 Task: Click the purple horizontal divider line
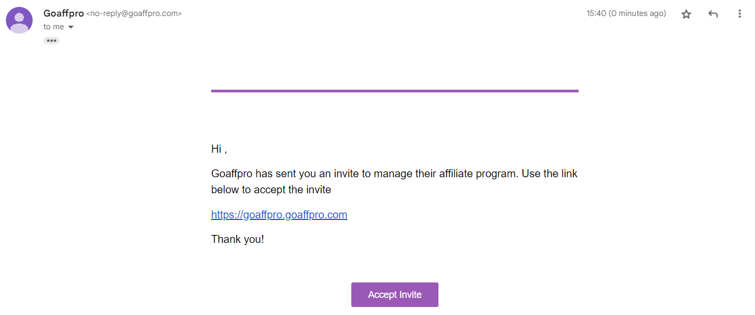pos(395,91)
